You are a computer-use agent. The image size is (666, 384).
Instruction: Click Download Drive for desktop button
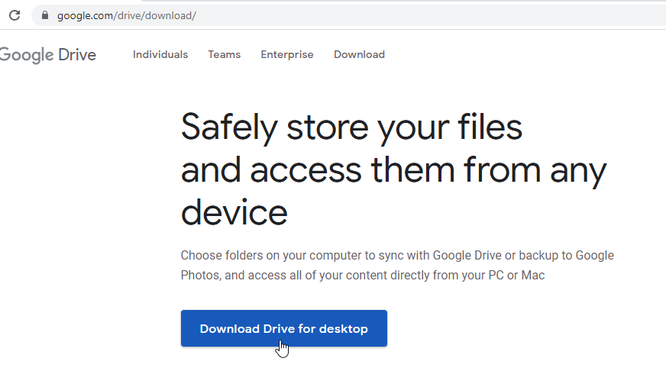[283, 328]
